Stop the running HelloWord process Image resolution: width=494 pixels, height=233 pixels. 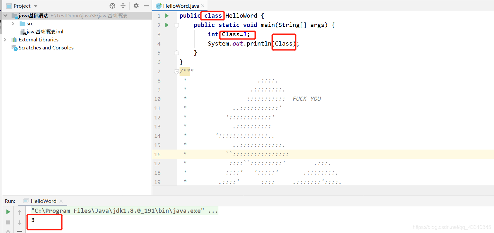[x=8, y=222]
